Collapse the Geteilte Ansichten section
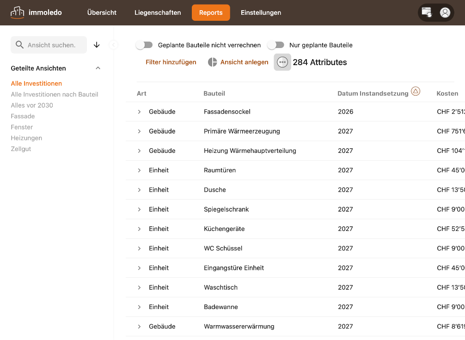This screenshot has height=340, width=465. [x=98, y=68]
